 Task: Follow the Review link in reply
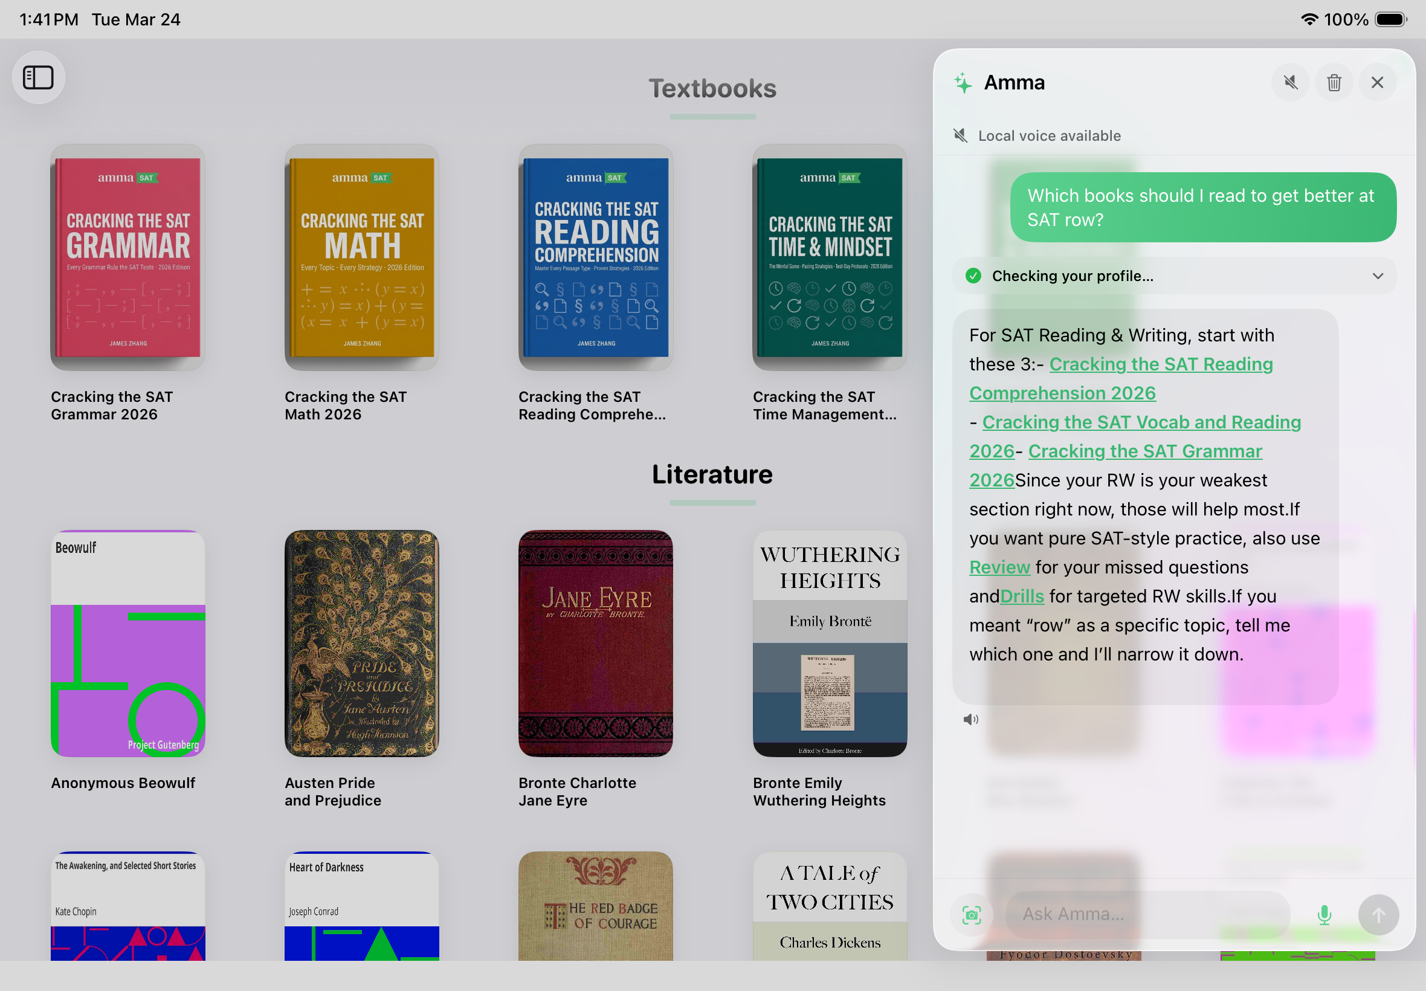[x=999, y=567]
